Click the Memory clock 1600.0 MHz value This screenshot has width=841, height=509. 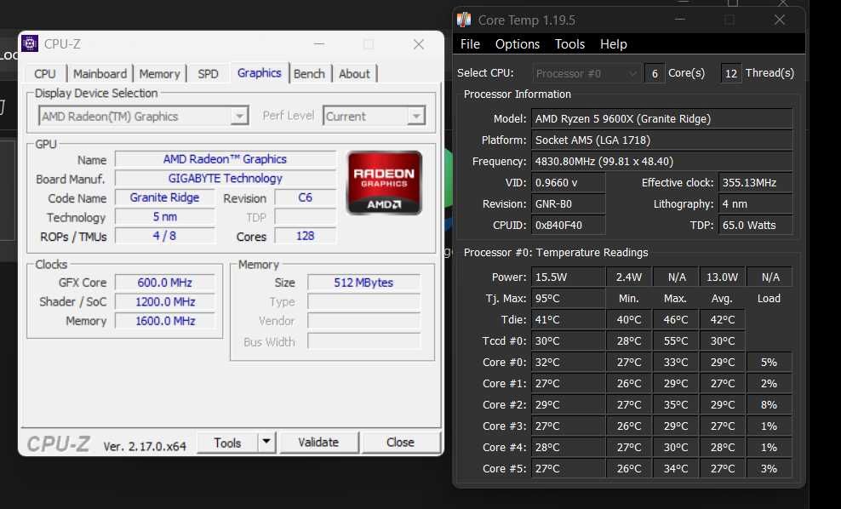click(x=164, y=321)
